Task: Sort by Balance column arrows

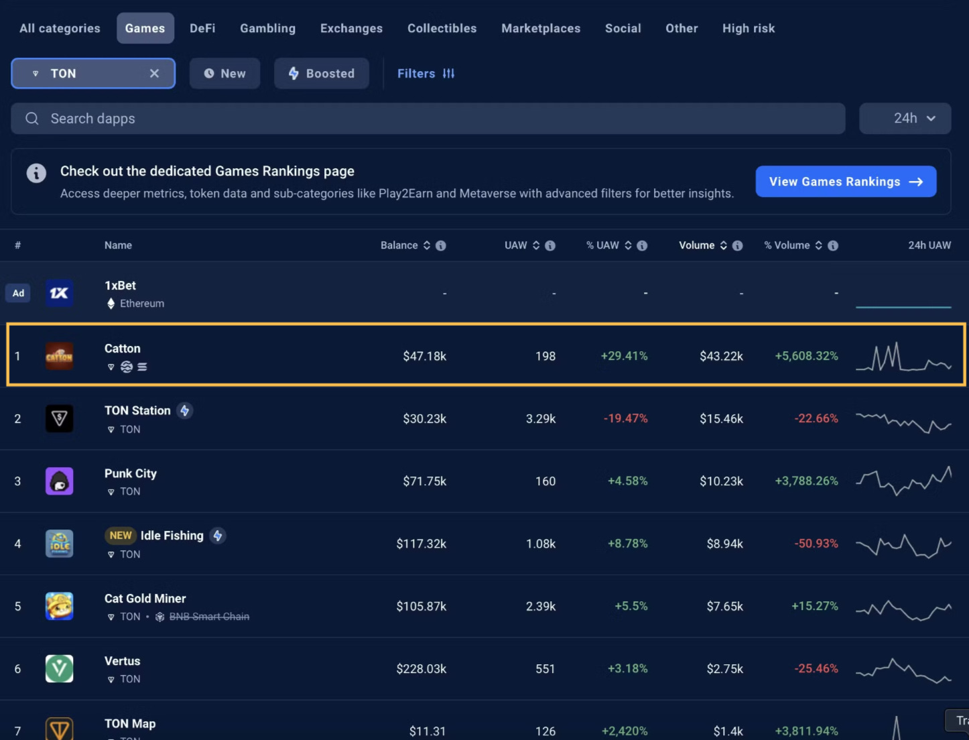Action: [x=426, y=245]
